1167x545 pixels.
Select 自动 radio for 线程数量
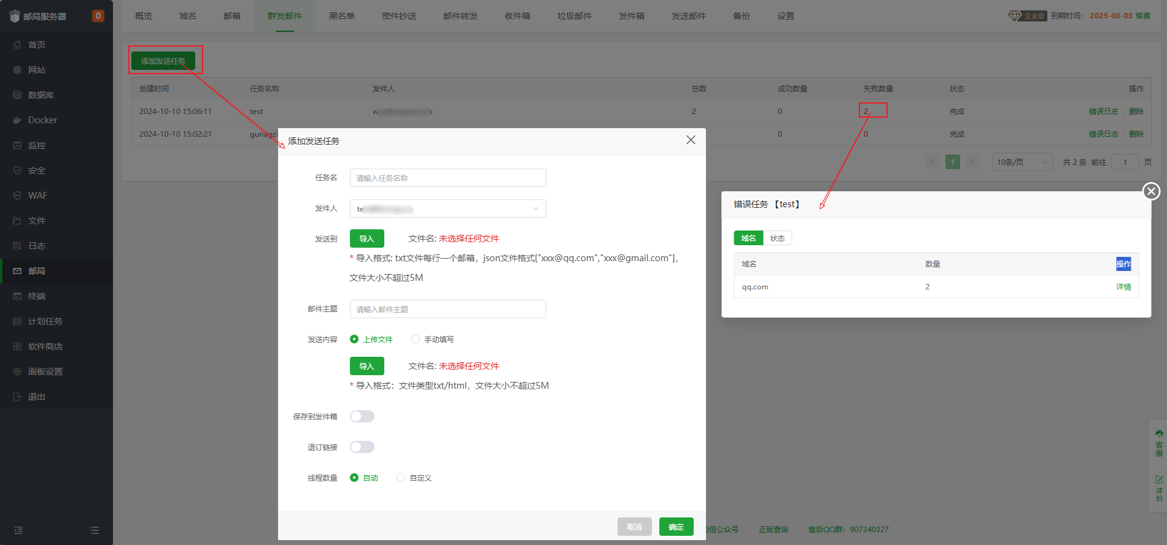pos(354,478)
